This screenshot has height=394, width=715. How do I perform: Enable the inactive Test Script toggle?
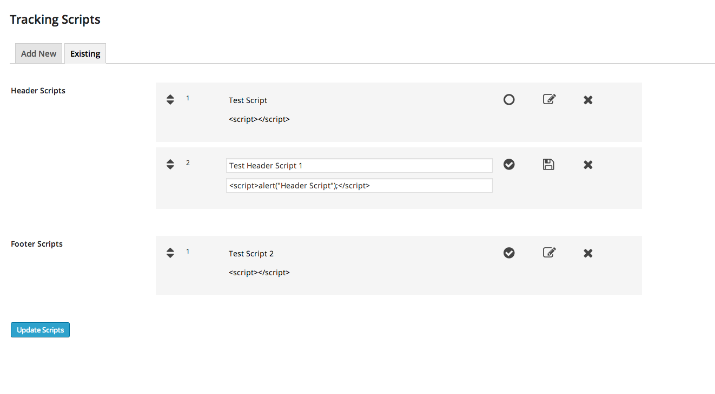(x=509, y=99)
